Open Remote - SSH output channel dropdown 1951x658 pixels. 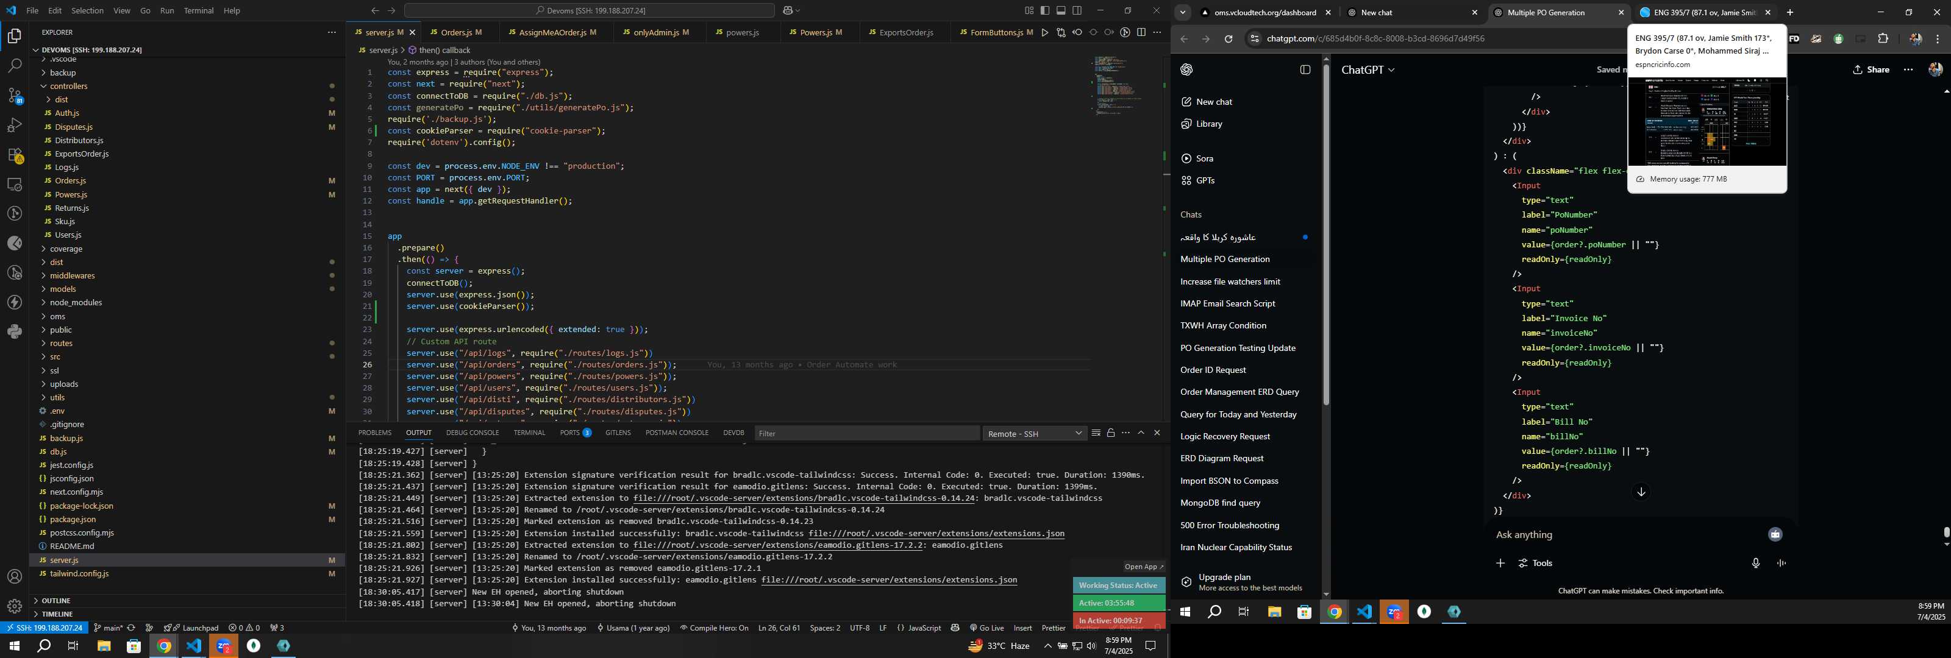click(x=1035, y=433)
